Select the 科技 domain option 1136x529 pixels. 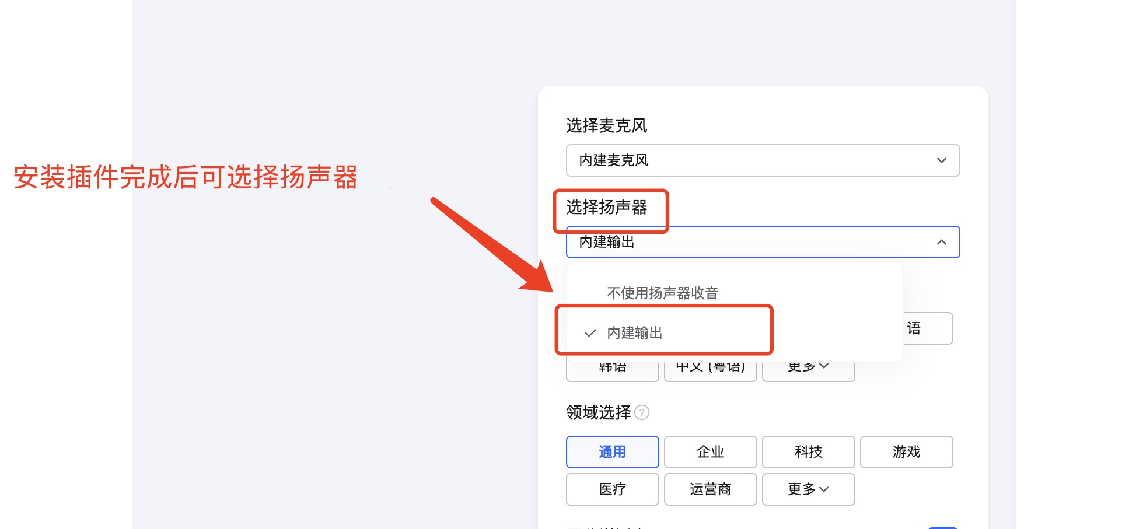point(808,452)
